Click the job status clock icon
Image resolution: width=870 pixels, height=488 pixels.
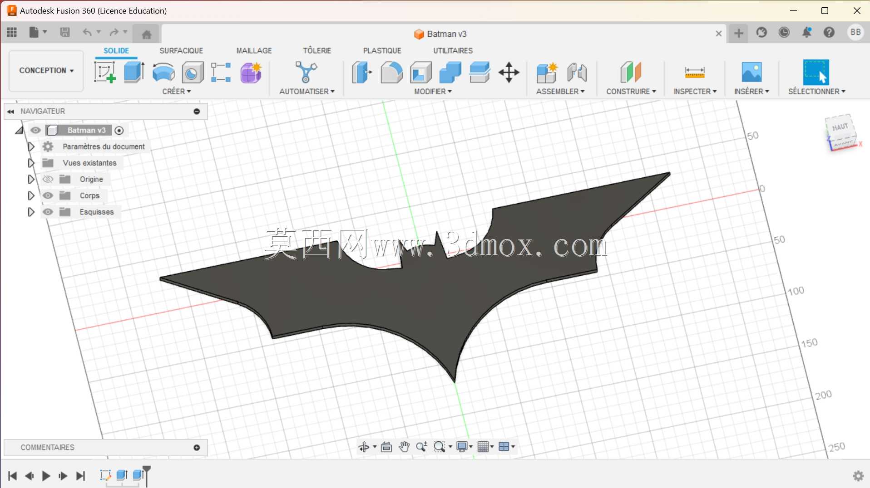(x=784, y=32)
